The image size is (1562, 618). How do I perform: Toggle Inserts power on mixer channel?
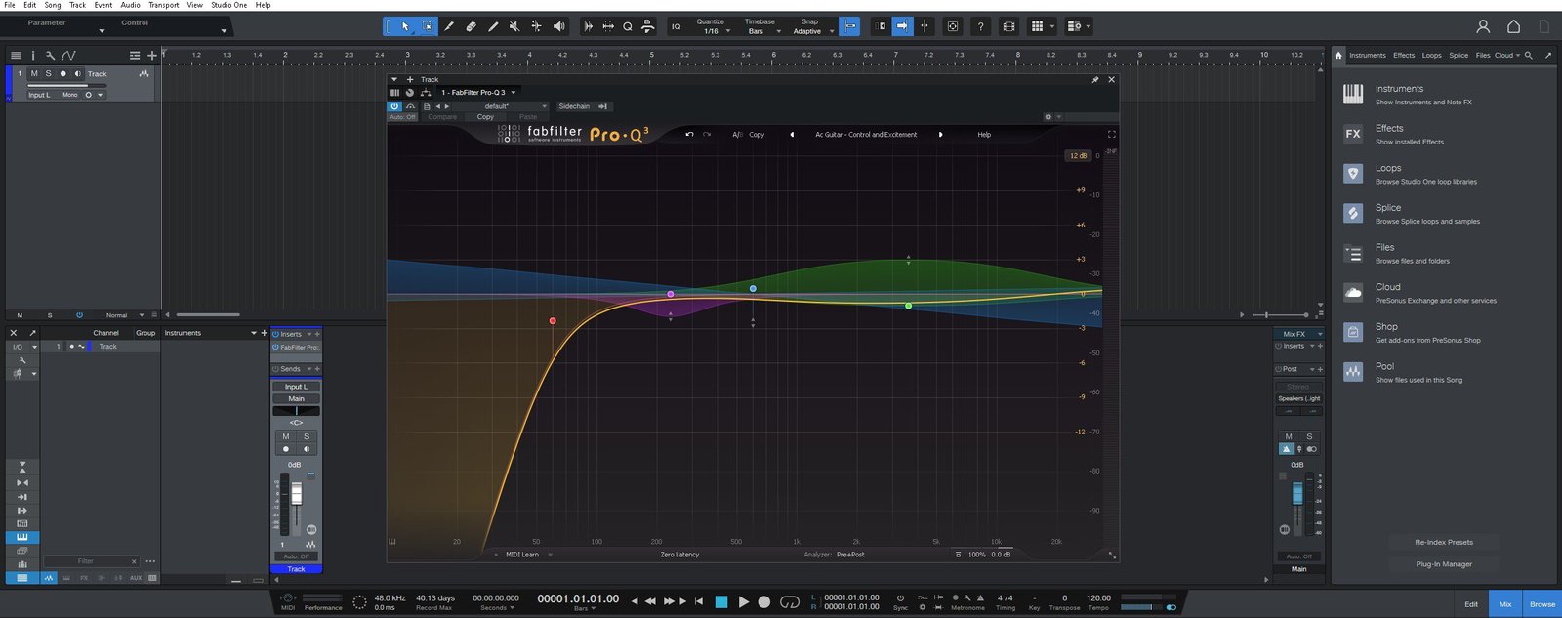coord(276,334)
